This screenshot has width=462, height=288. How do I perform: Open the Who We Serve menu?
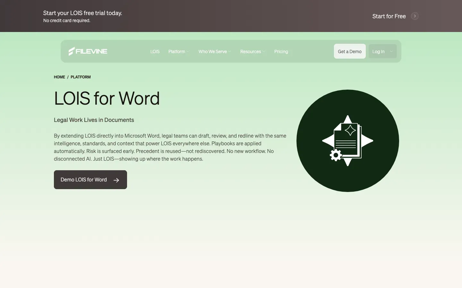pos(213,52)
